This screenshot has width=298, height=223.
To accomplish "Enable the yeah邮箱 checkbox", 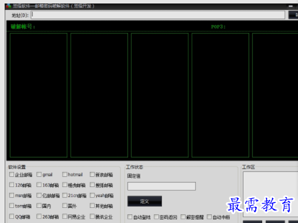I will coord(92,195).
